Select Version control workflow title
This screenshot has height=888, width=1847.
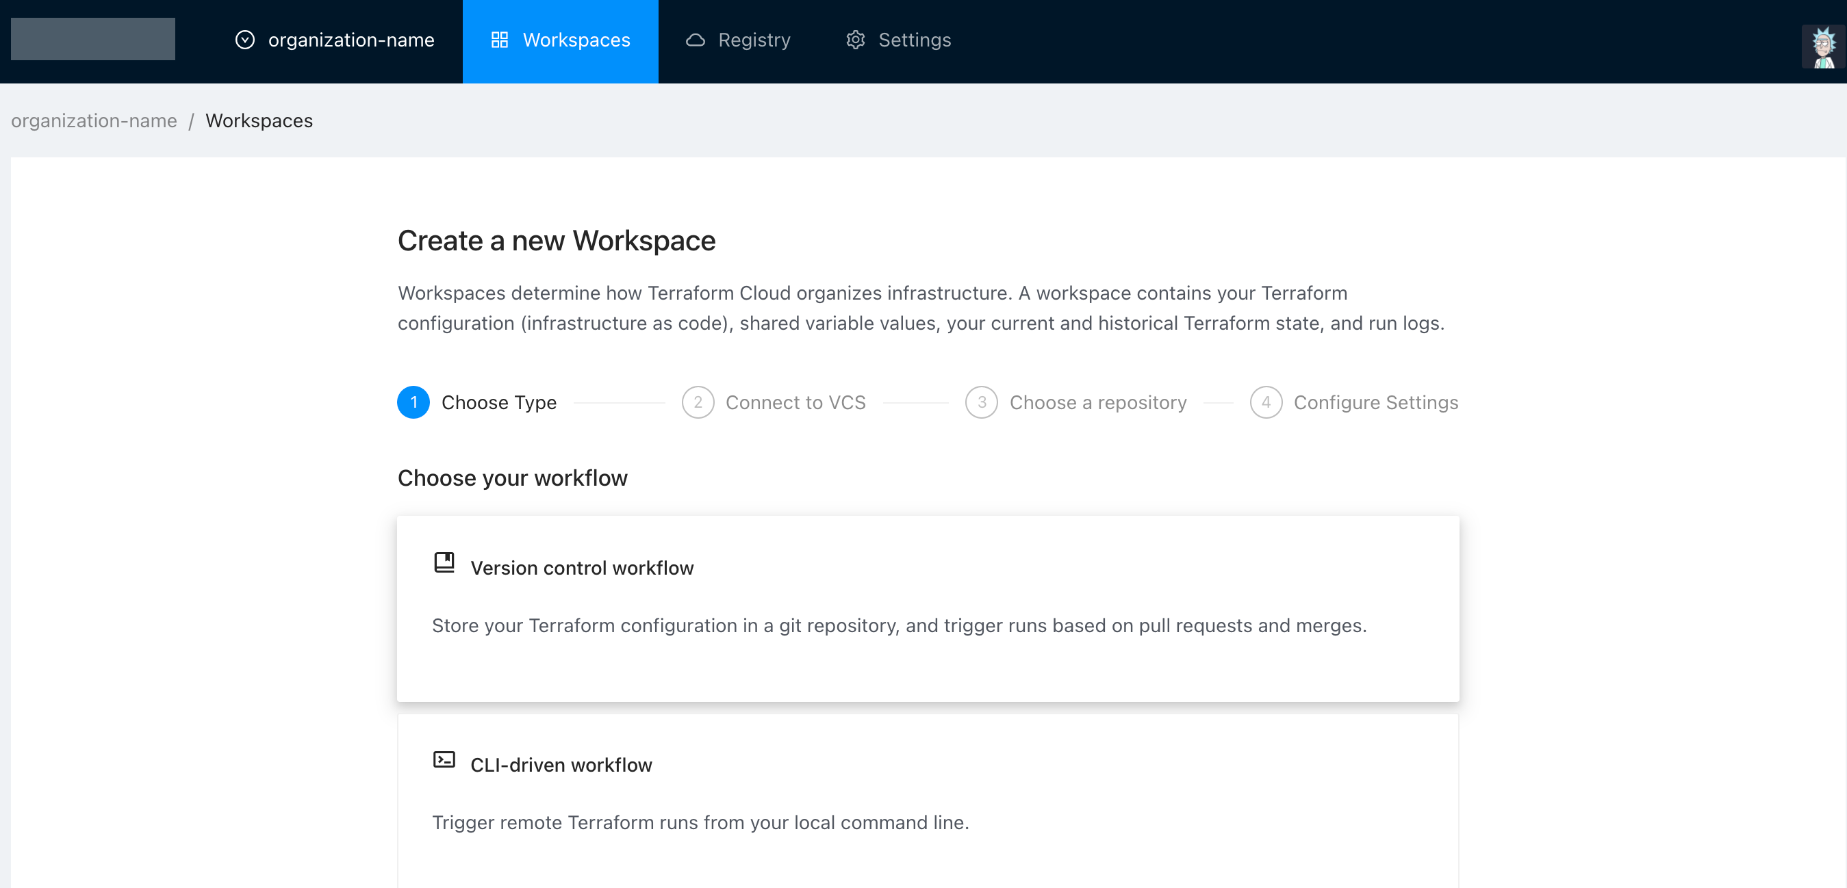(x=582, y=568)
